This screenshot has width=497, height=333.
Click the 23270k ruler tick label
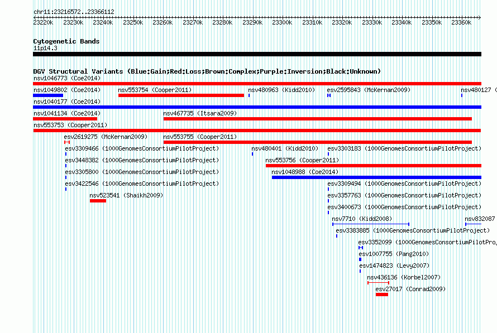point(193,22)
